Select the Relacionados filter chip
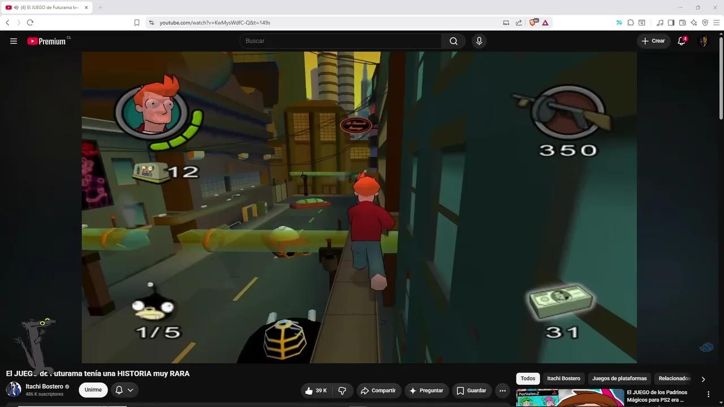Screen dimensions: 724x407 point(674,379)
